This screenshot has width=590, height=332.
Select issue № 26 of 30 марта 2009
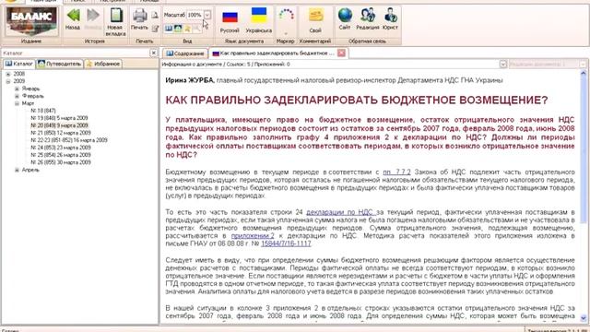tap(61, 162)
